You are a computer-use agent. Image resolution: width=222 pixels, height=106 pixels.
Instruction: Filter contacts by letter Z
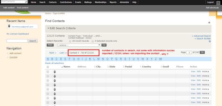coord(156,59)
